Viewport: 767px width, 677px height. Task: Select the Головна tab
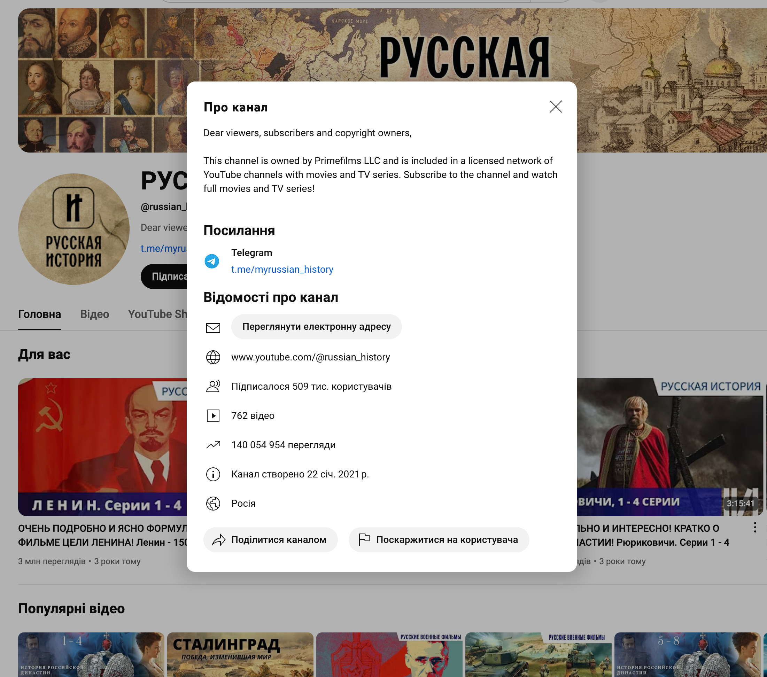(x=39, y=314)
